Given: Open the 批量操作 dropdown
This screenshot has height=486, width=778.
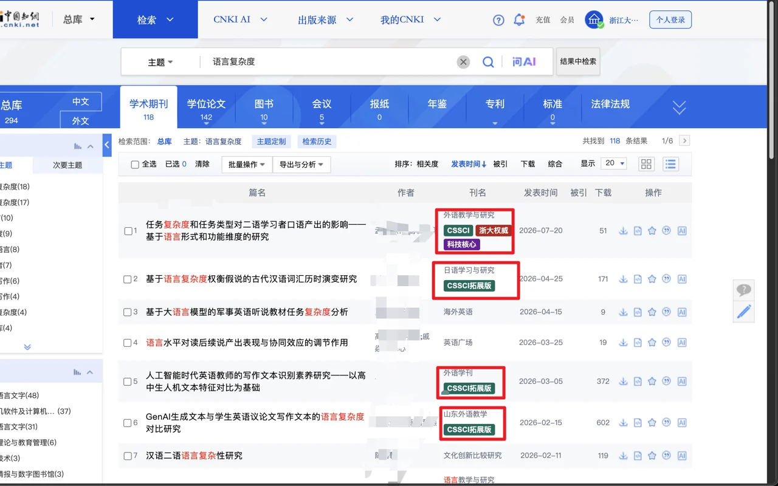Looking at the screenshot, I should pos(247,165).
